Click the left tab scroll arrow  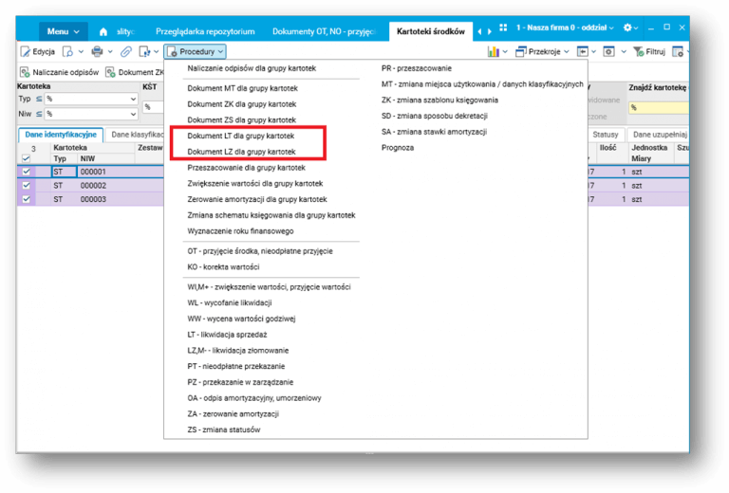(x=479, y=31)
